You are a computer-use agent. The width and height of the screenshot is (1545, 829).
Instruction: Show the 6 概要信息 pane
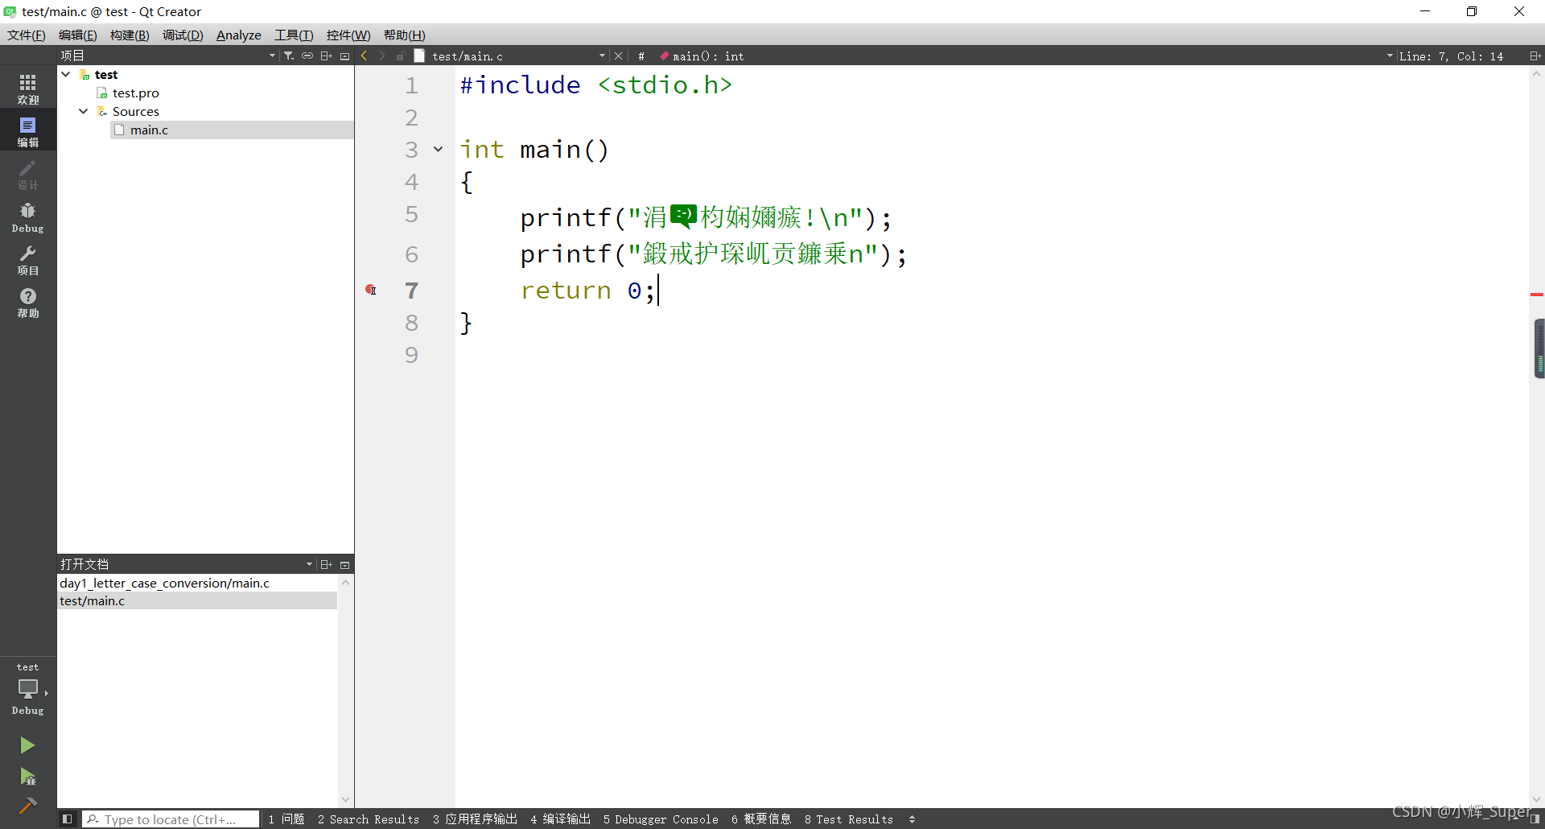click(761, 819)
